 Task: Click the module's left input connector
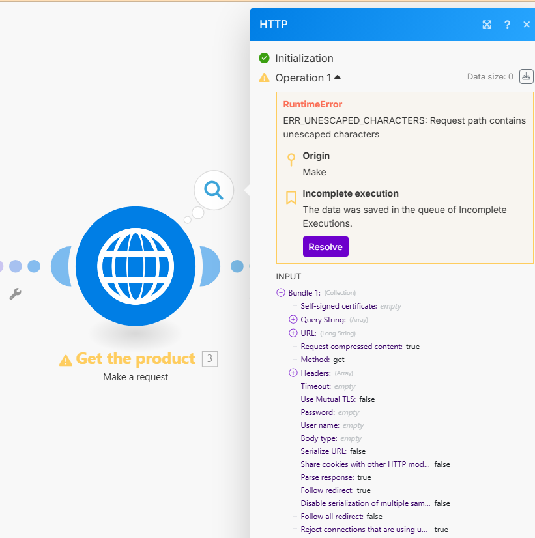tap(61, 266)
